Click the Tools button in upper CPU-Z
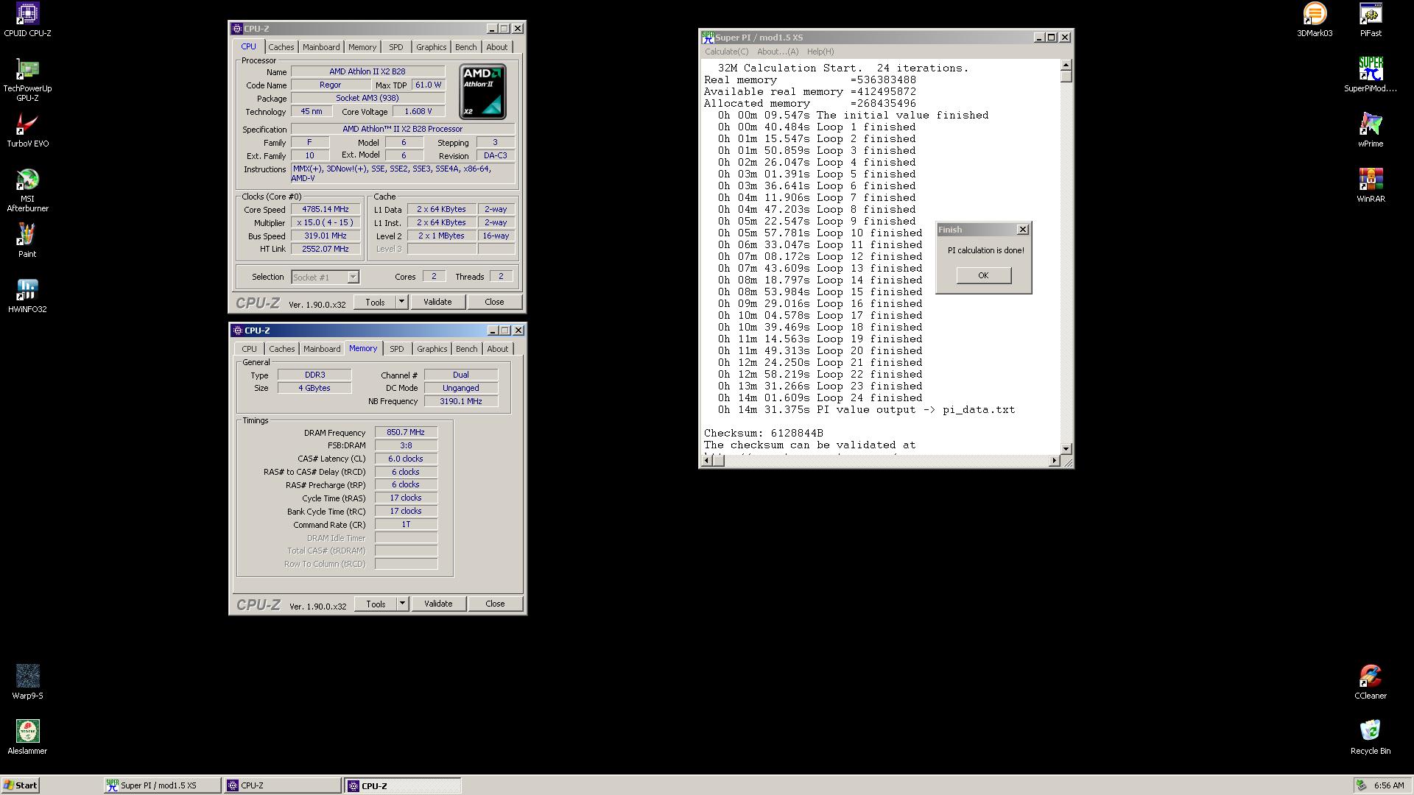Screen dimensions: 1414x795 [375, 302]
